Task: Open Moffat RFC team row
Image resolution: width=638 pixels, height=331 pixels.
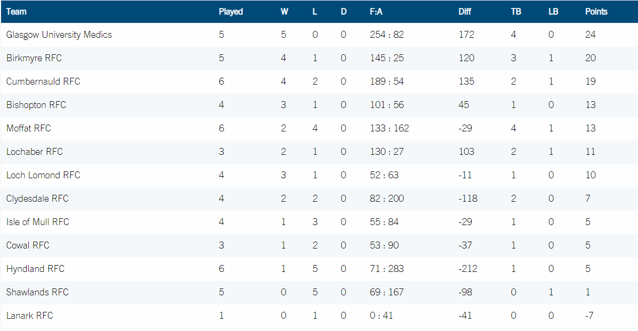Action: (28, 128)
